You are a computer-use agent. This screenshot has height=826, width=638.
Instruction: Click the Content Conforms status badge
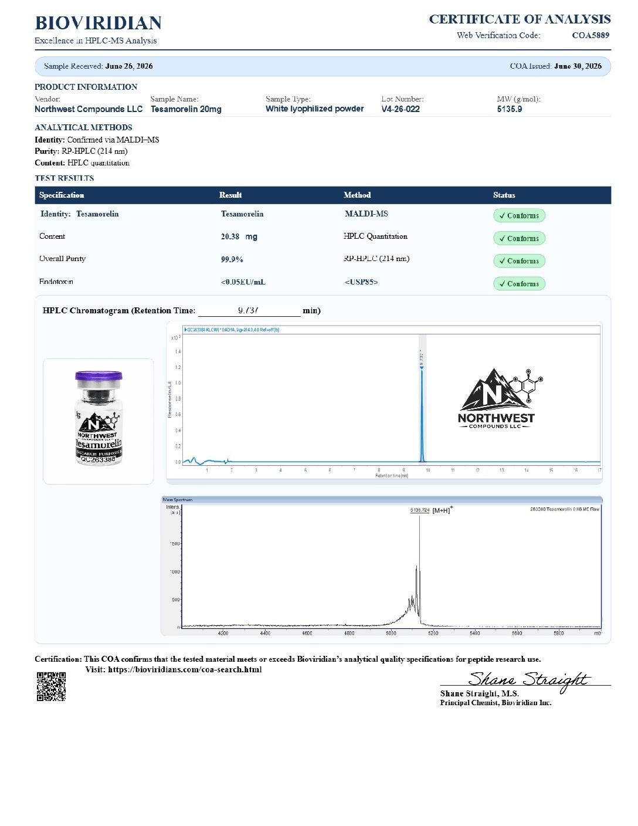[519, 238]
